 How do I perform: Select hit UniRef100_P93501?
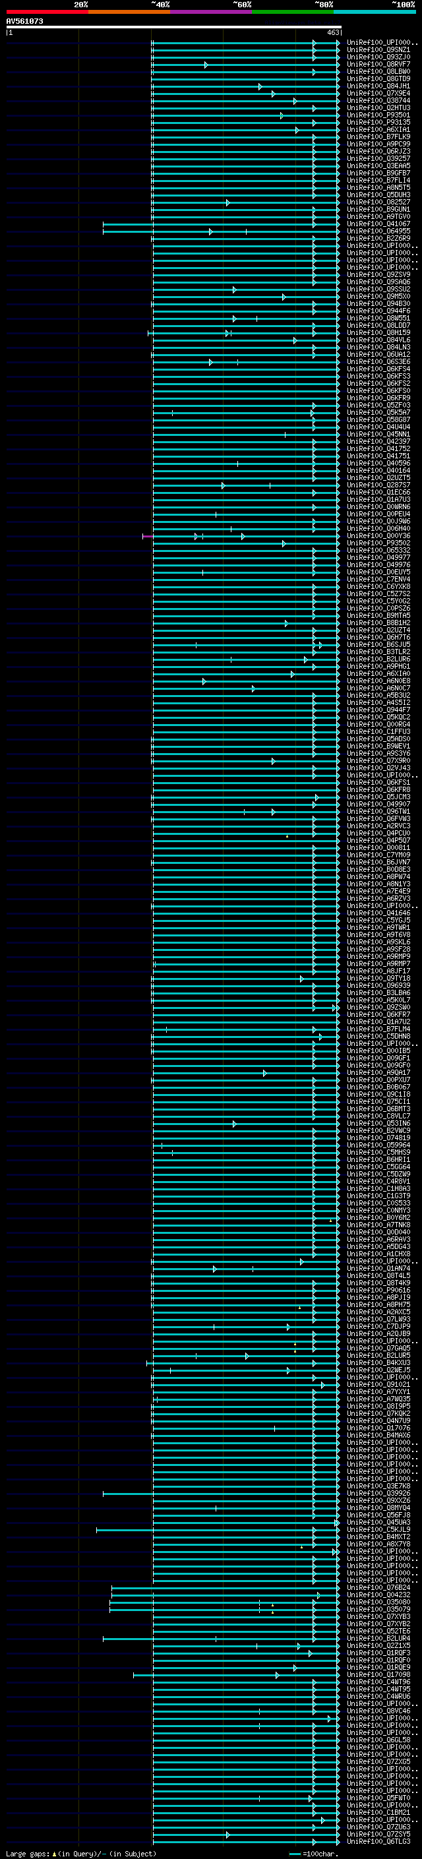(378, 115)
